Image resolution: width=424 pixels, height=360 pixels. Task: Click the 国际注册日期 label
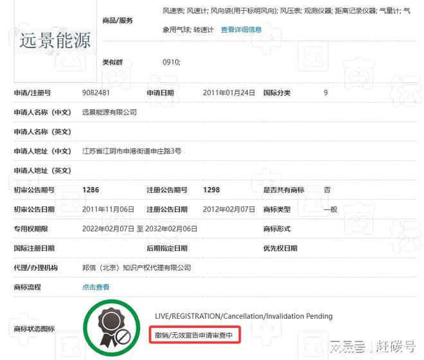click(x=34, y=248)
